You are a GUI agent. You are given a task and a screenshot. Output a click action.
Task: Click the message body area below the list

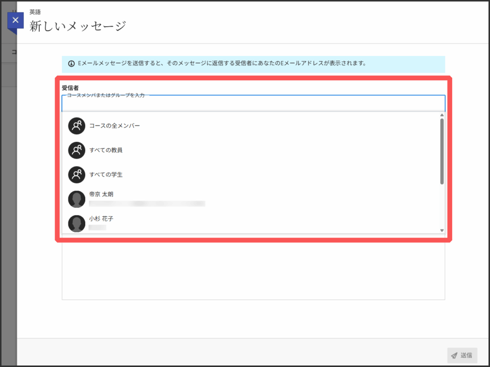[x=253, y=270]
